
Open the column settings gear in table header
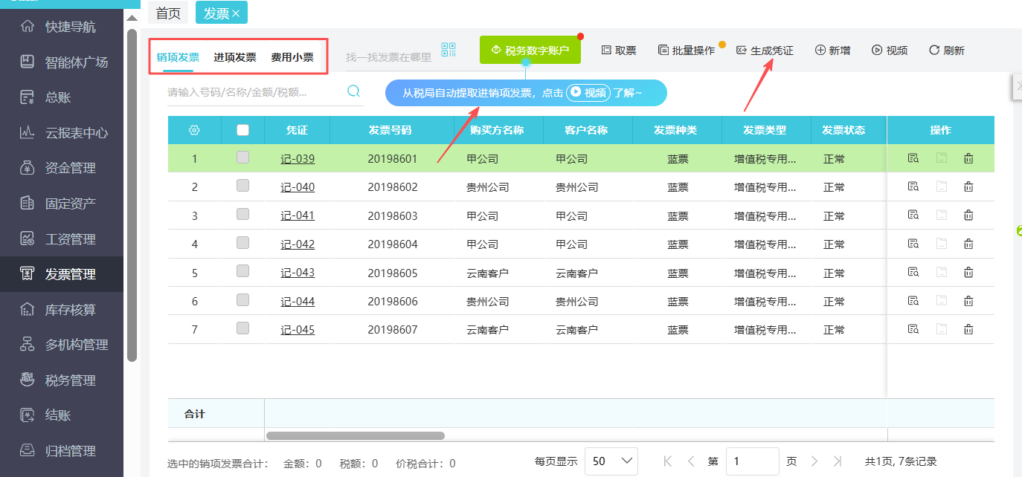click(194, 129)
